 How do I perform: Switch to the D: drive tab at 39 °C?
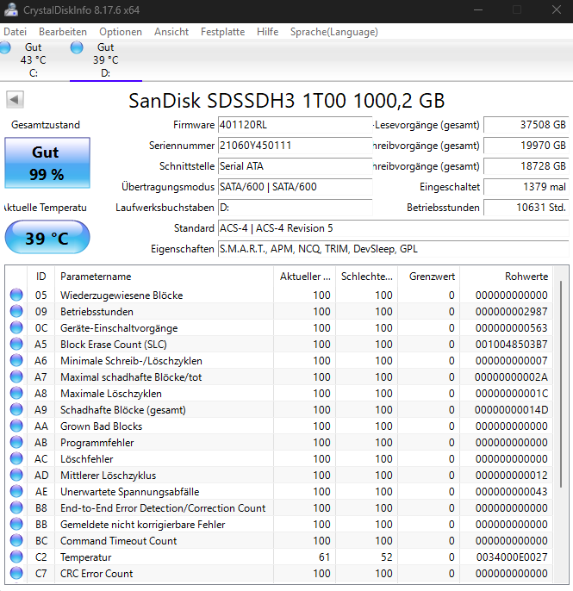[x=106, y=60]
